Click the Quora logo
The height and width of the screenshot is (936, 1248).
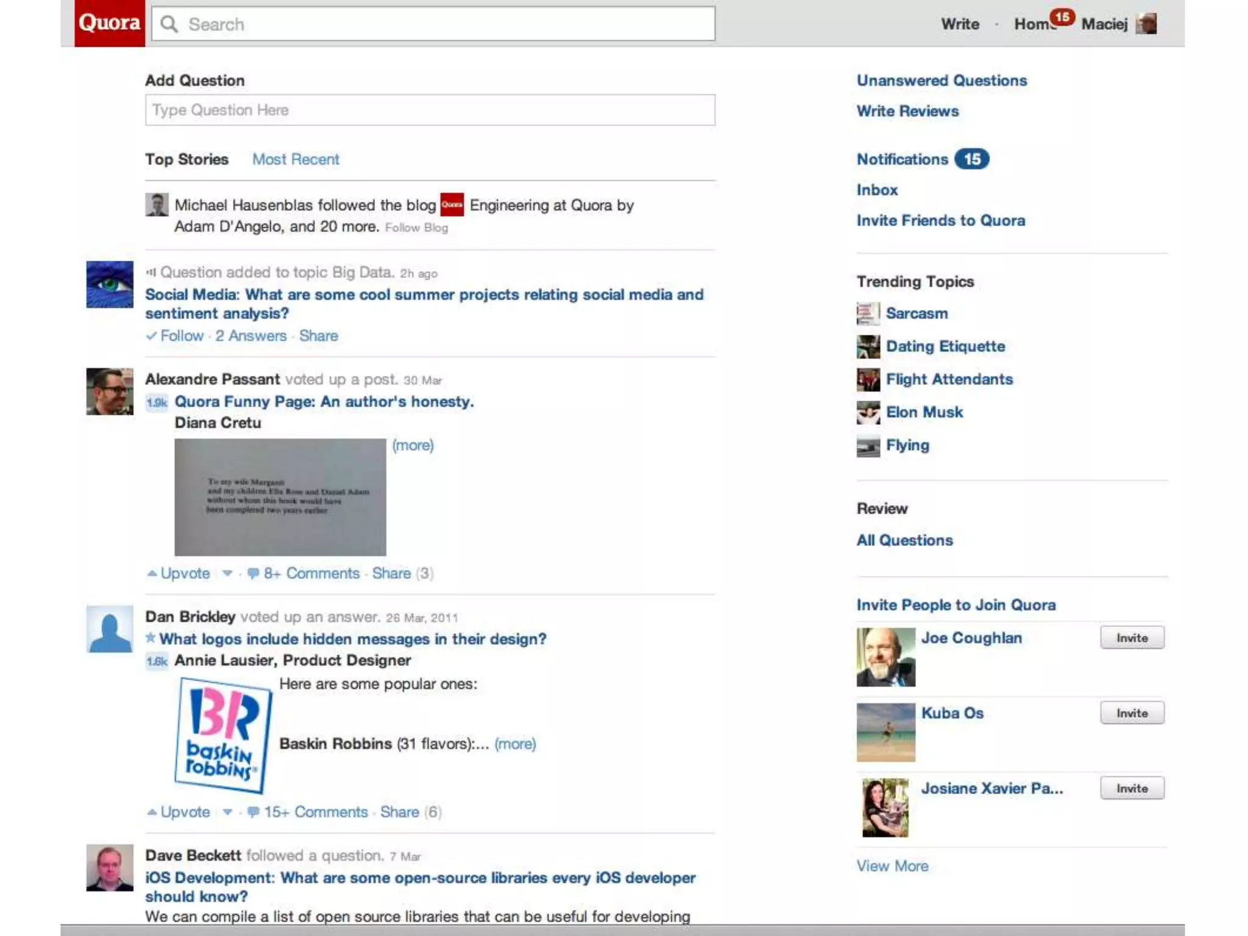(x=110, y=23)
